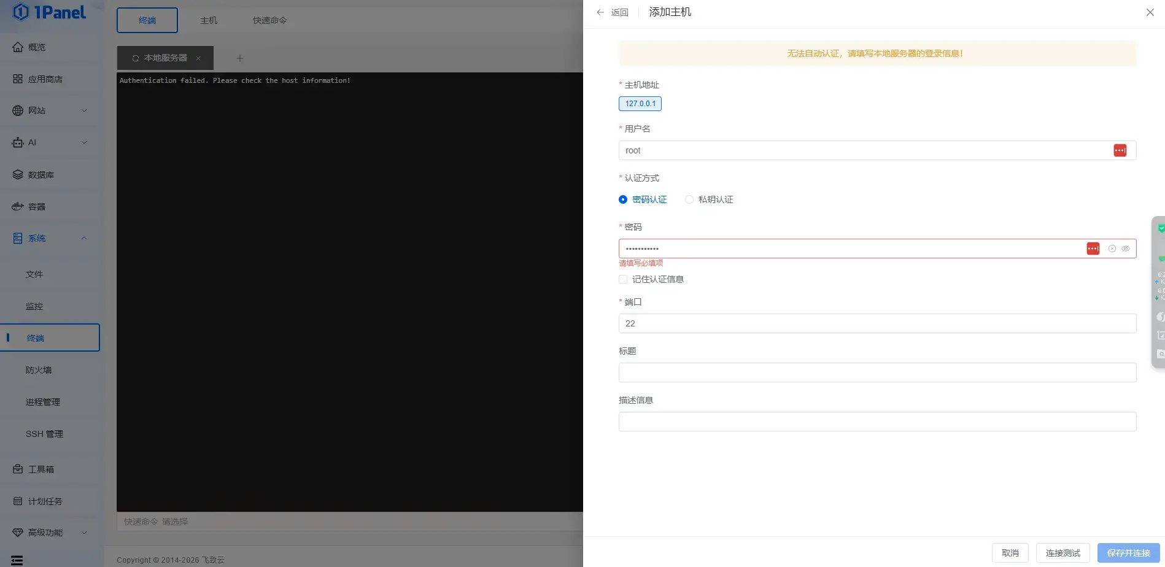Collapse sidebar with the bottom menu icon
Viewport: 1165px width, 567px height.
tap(17, 560)
